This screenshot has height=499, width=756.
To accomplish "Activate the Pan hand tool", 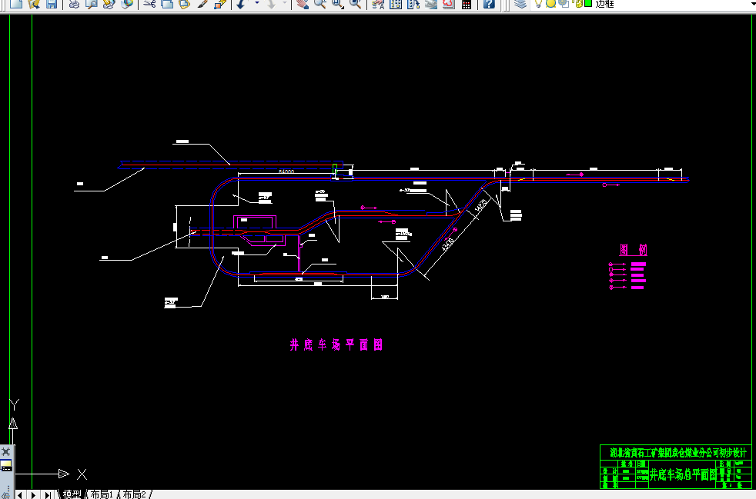I will (303, 4).
